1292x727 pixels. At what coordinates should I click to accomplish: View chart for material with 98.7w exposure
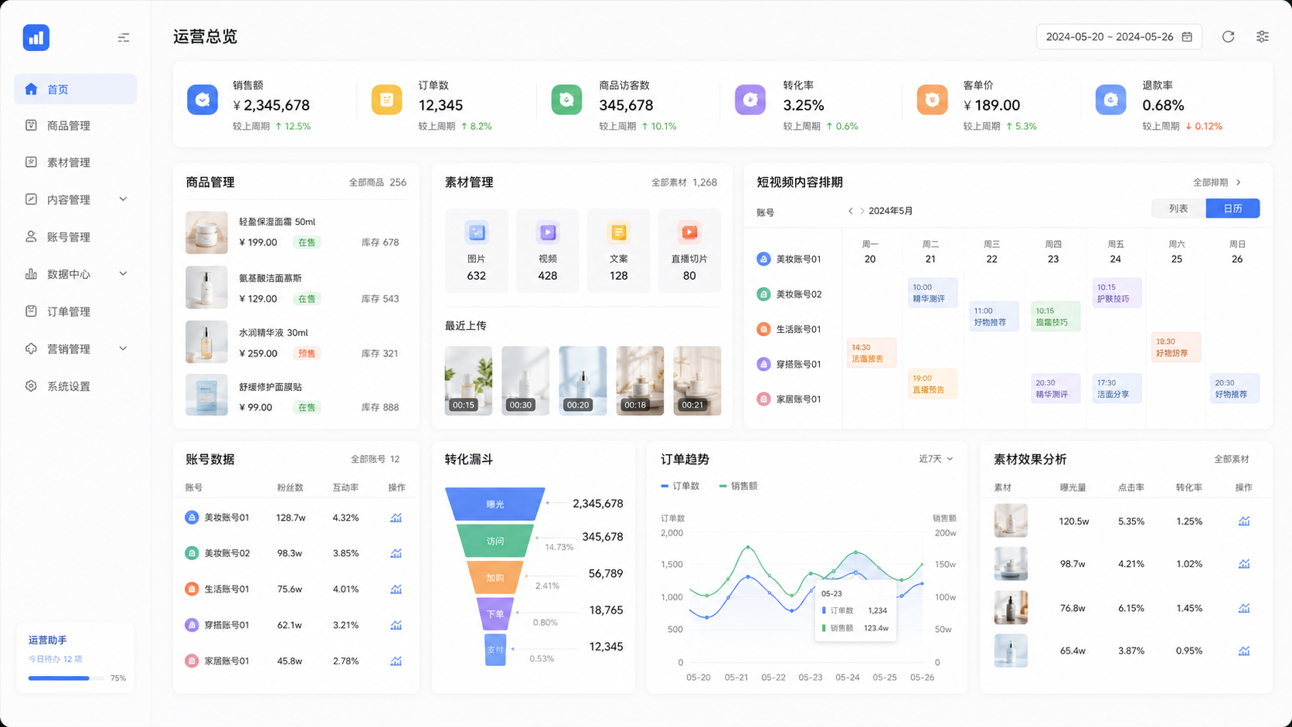(1244, 564)
